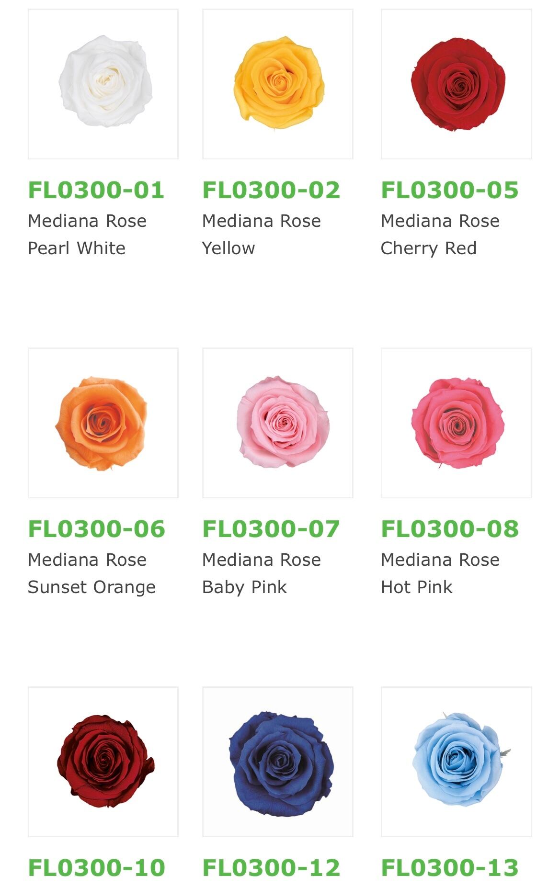Open the FL0300-07 product link
560x886 pixels.
point(271,529)
